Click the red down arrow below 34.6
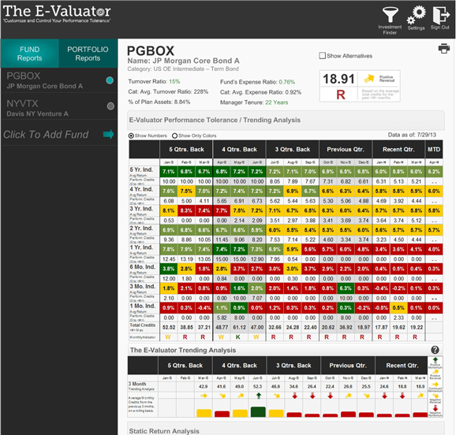The width and height of the screenshot is (456, 435). click(294, 396)
